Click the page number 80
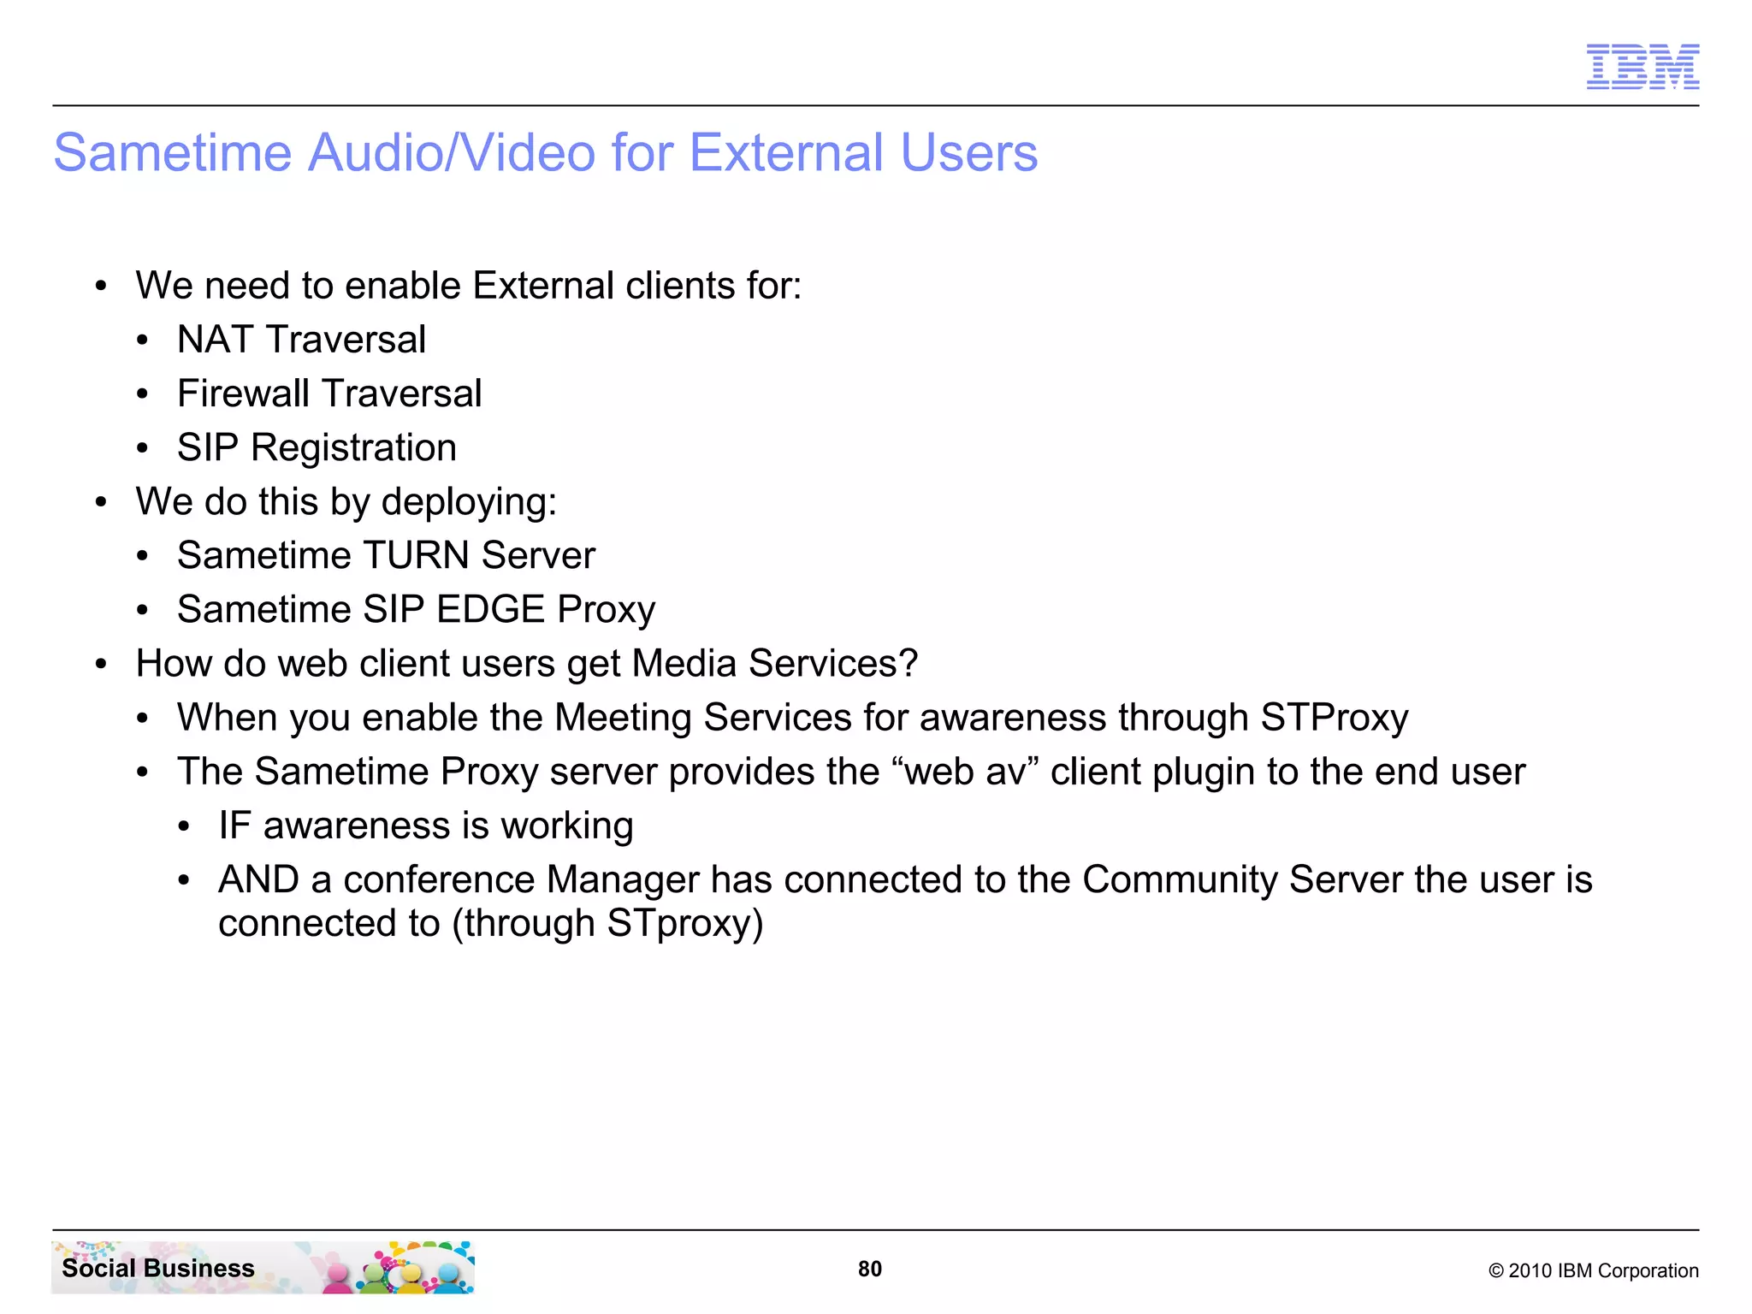The image size is (1752, 1314). (x=870, y=1269)
